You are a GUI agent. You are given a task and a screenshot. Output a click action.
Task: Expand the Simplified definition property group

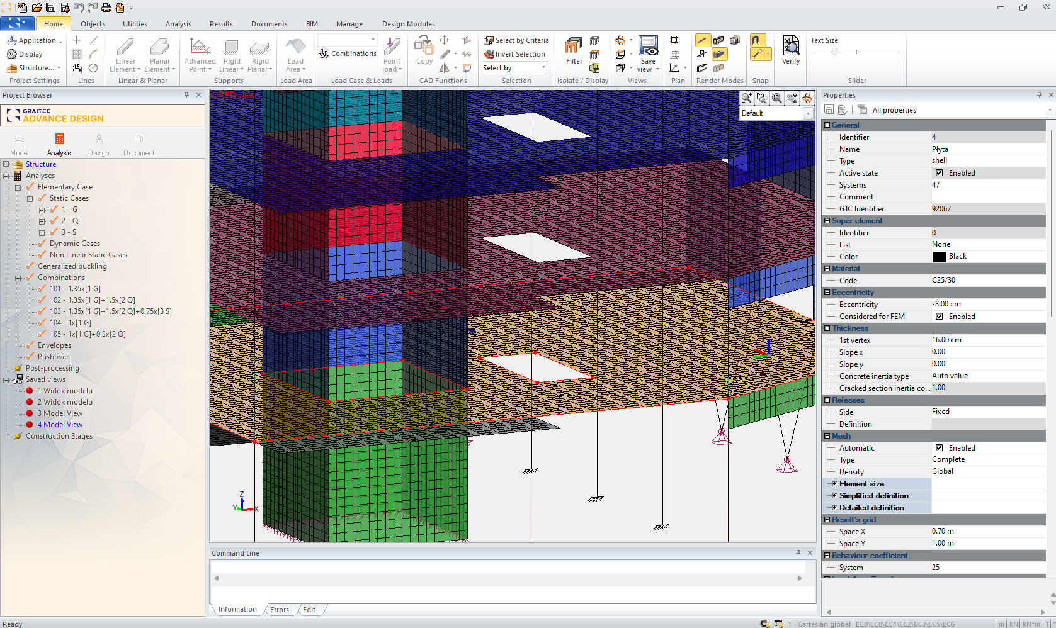(834, 496)
